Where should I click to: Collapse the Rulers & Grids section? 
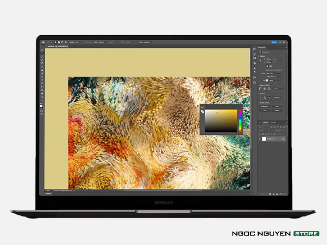tap(259, 85)
